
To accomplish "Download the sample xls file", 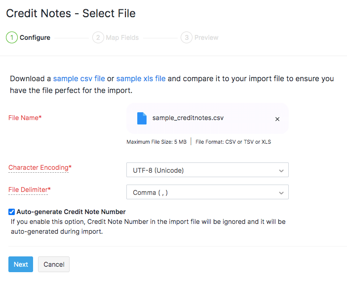I will coord(141,78).
